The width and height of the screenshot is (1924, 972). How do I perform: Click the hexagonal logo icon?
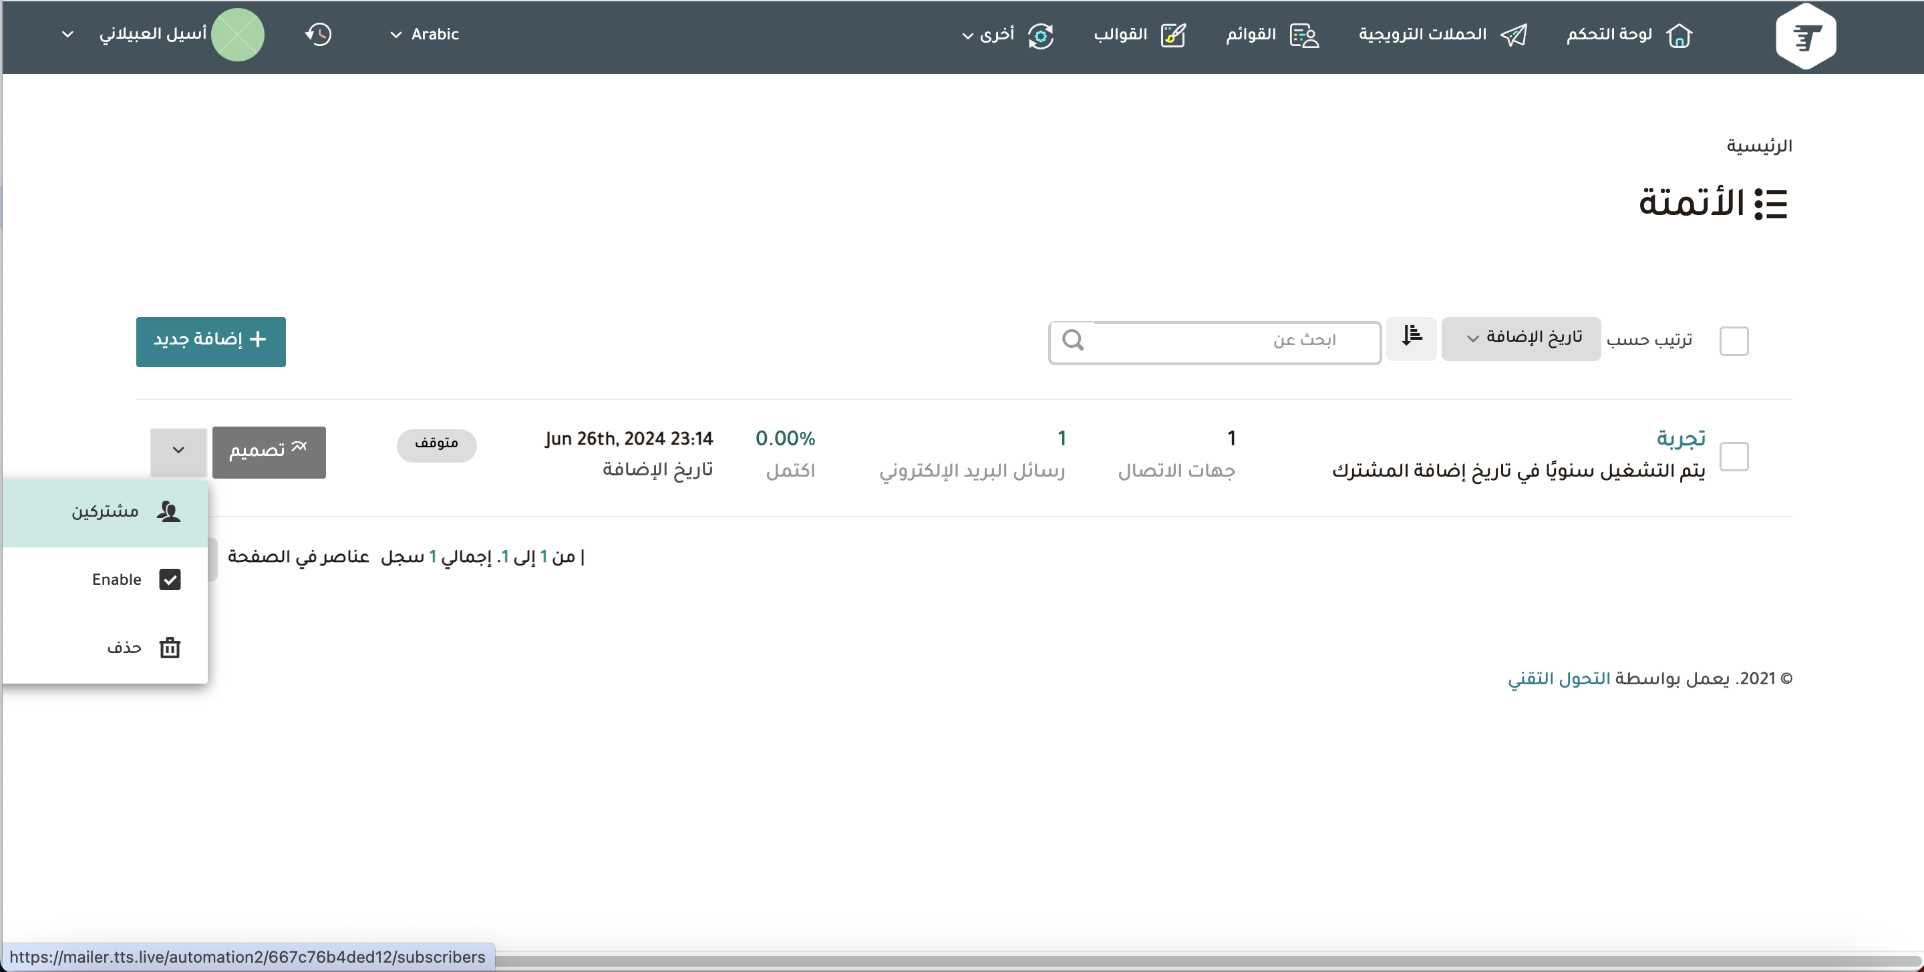pos(1805,36)
